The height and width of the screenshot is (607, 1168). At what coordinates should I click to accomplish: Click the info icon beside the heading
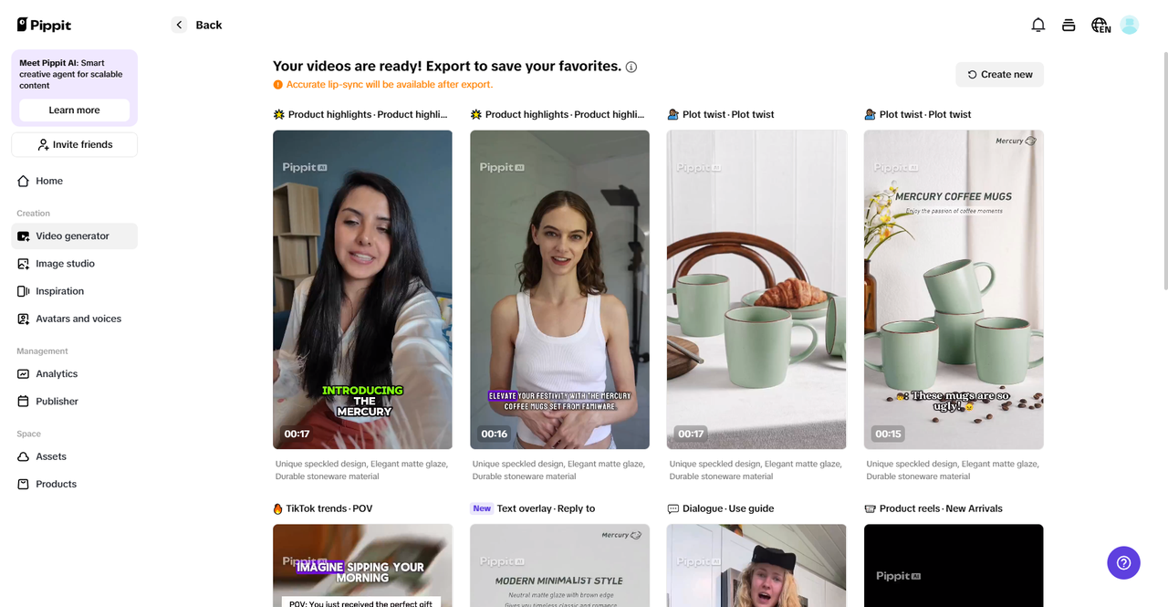[631, 67]
